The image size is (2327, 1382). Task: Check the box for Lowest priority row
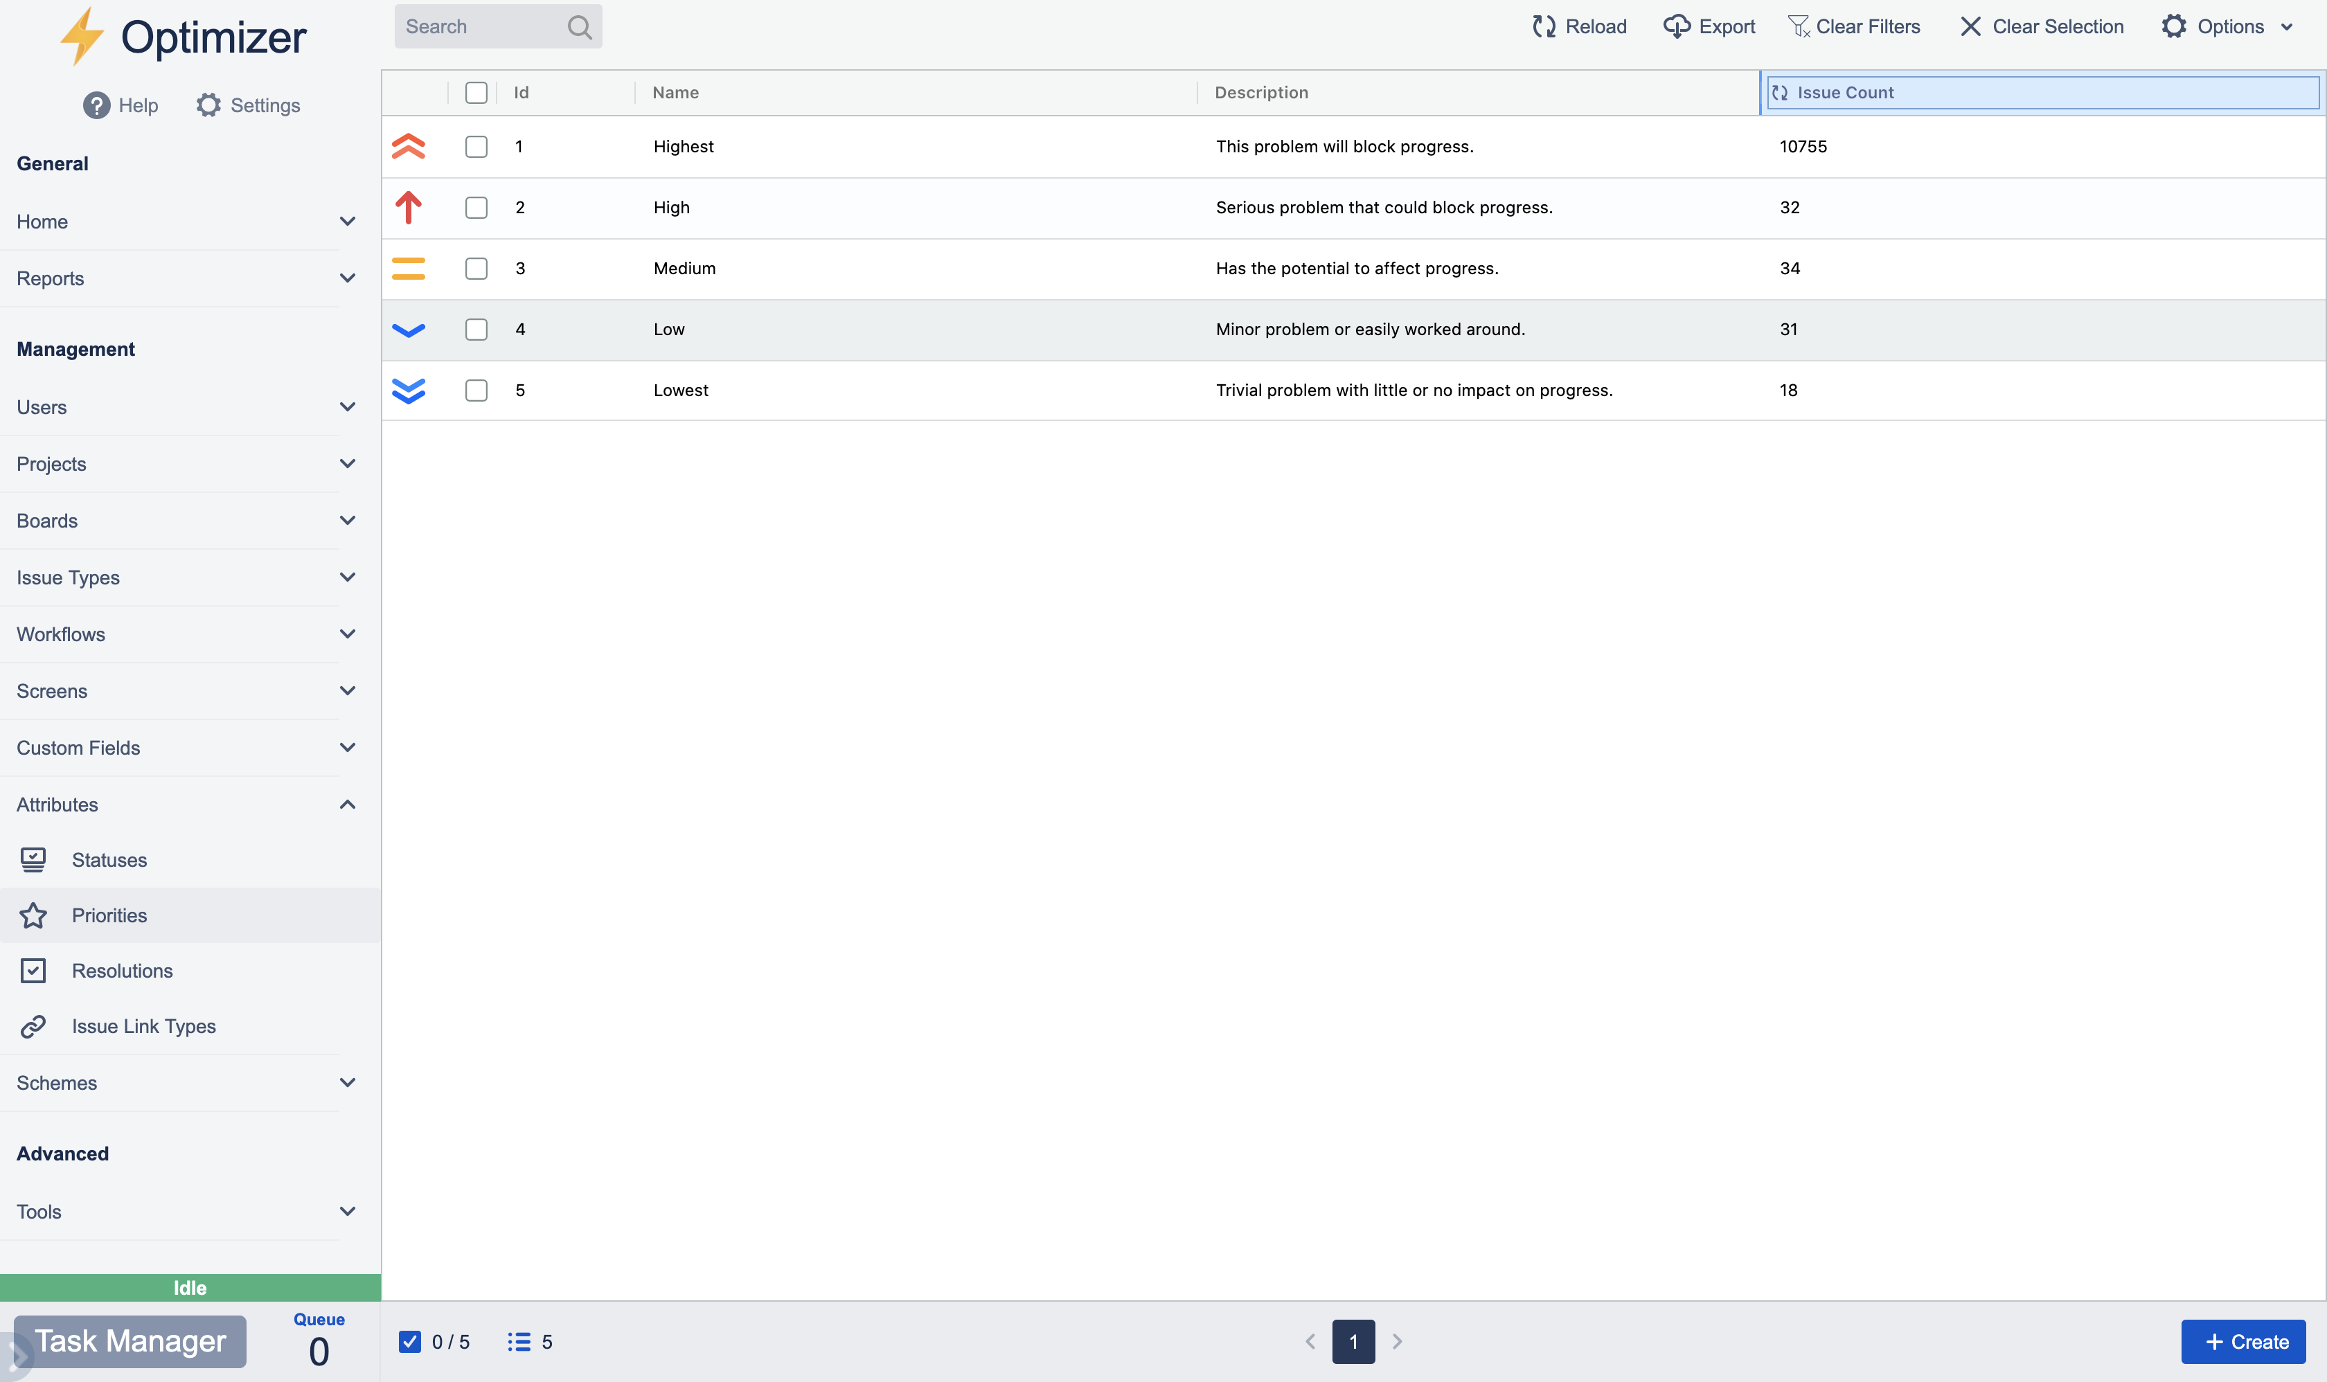pyautogui.click(x=476, y=391)
